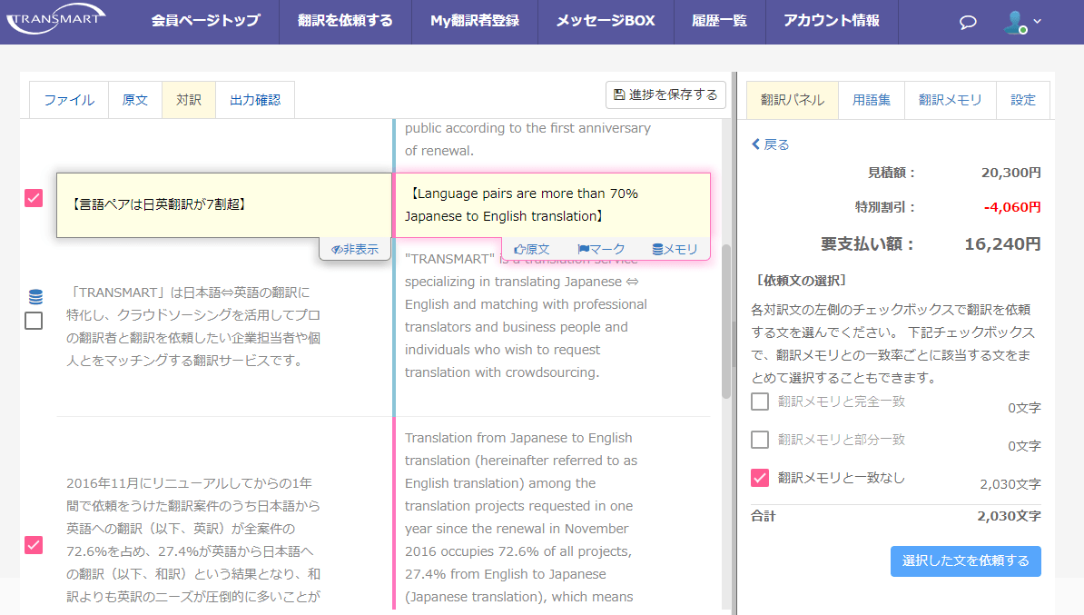
Task: Click the 選択した文を依頼する button
Action: [x=965, y=561]
